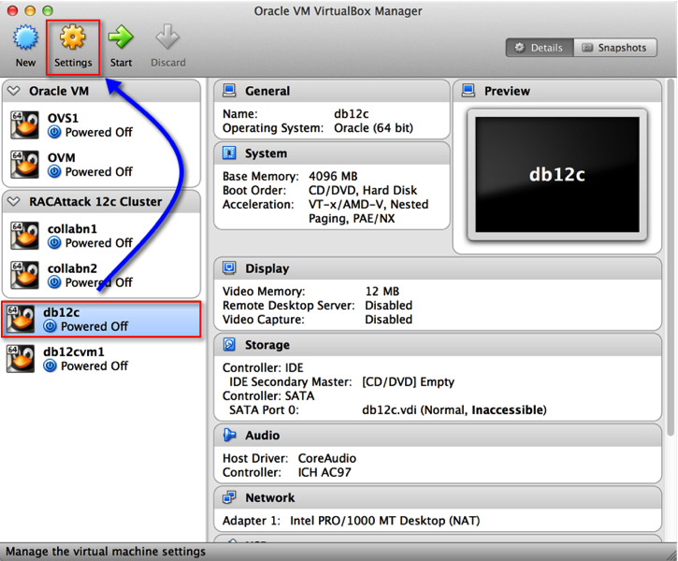Viewport: 678px width, 561px height.
Task: Click the CD/DVD, Hard Disk boot order value
Action: 363,190
